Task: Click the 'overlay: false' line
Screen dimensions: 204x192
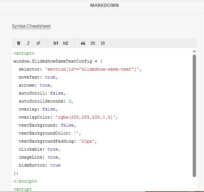Action: (38, 109)
